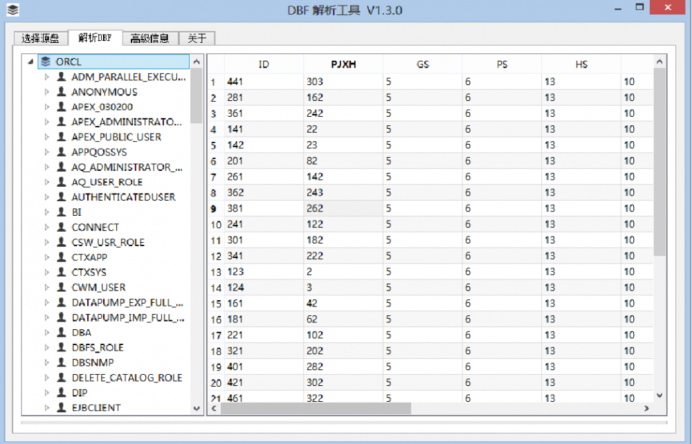
Task: Switch to the 解析DBF tab
Action: [95, 37]
